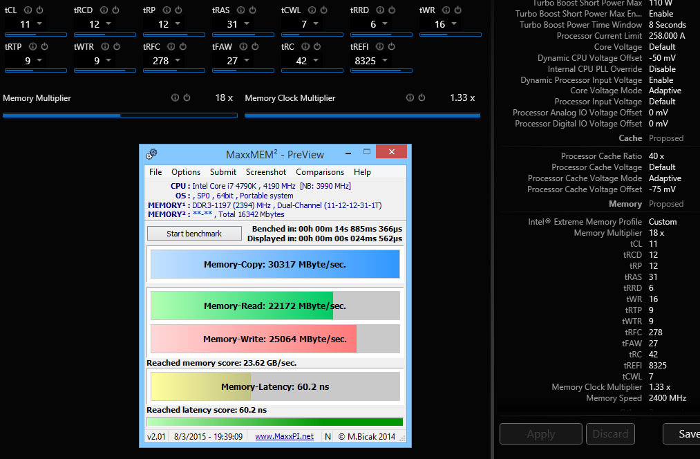
Task: Click the slider under the tCL value
Action: pos(36,35)
